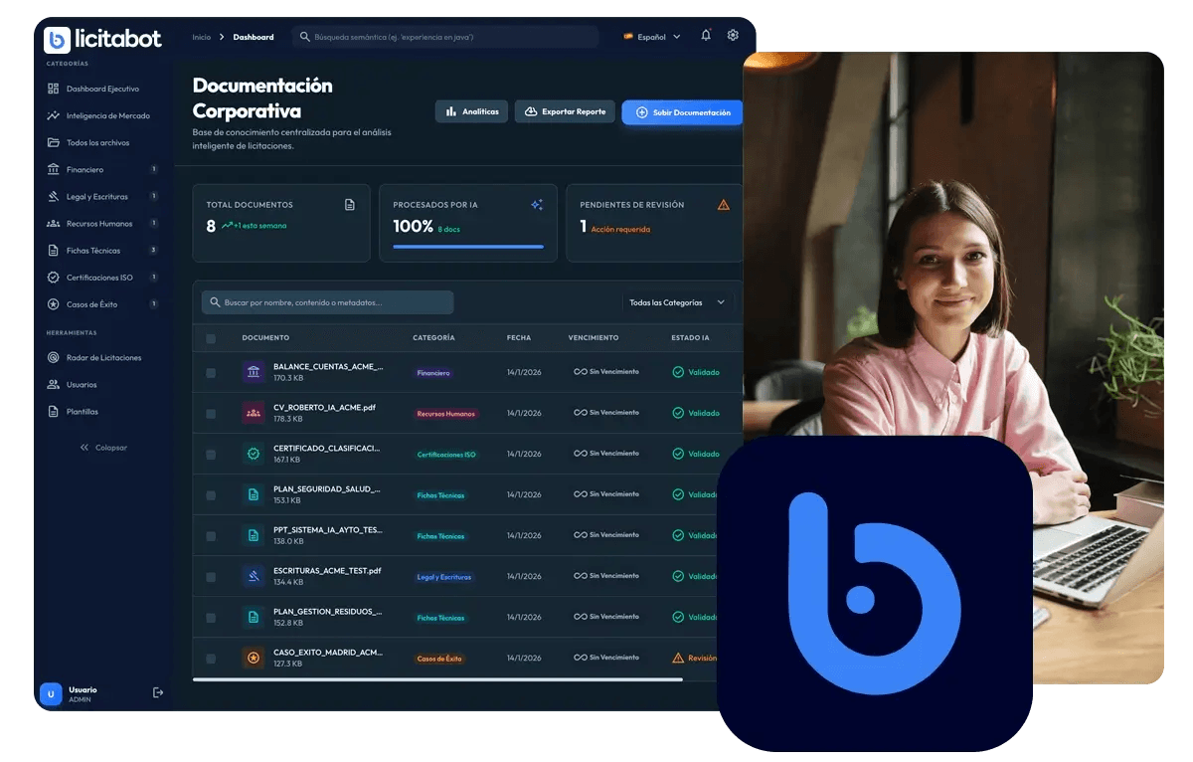
Task: Click the Subir Documentación button
Action: coord(682,112)
